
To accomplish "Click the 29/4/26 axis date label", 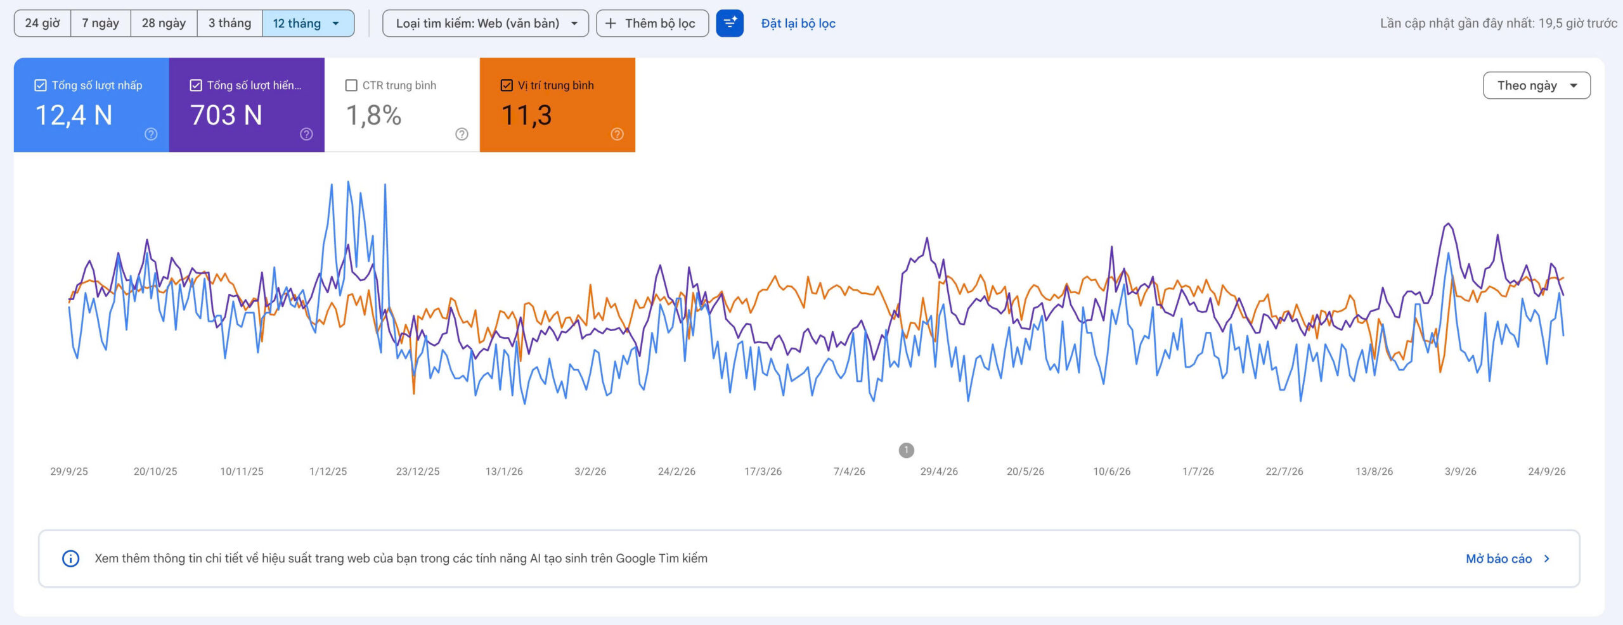I will click(939, 472).
